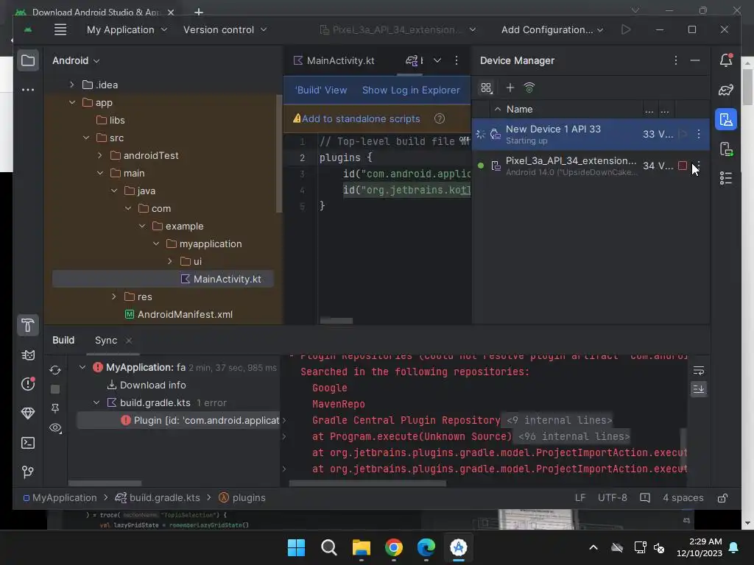Image resolution: width=754 pixels, height=565 pixels.
Task: Close the Sync tab
Action: point(128,341)
